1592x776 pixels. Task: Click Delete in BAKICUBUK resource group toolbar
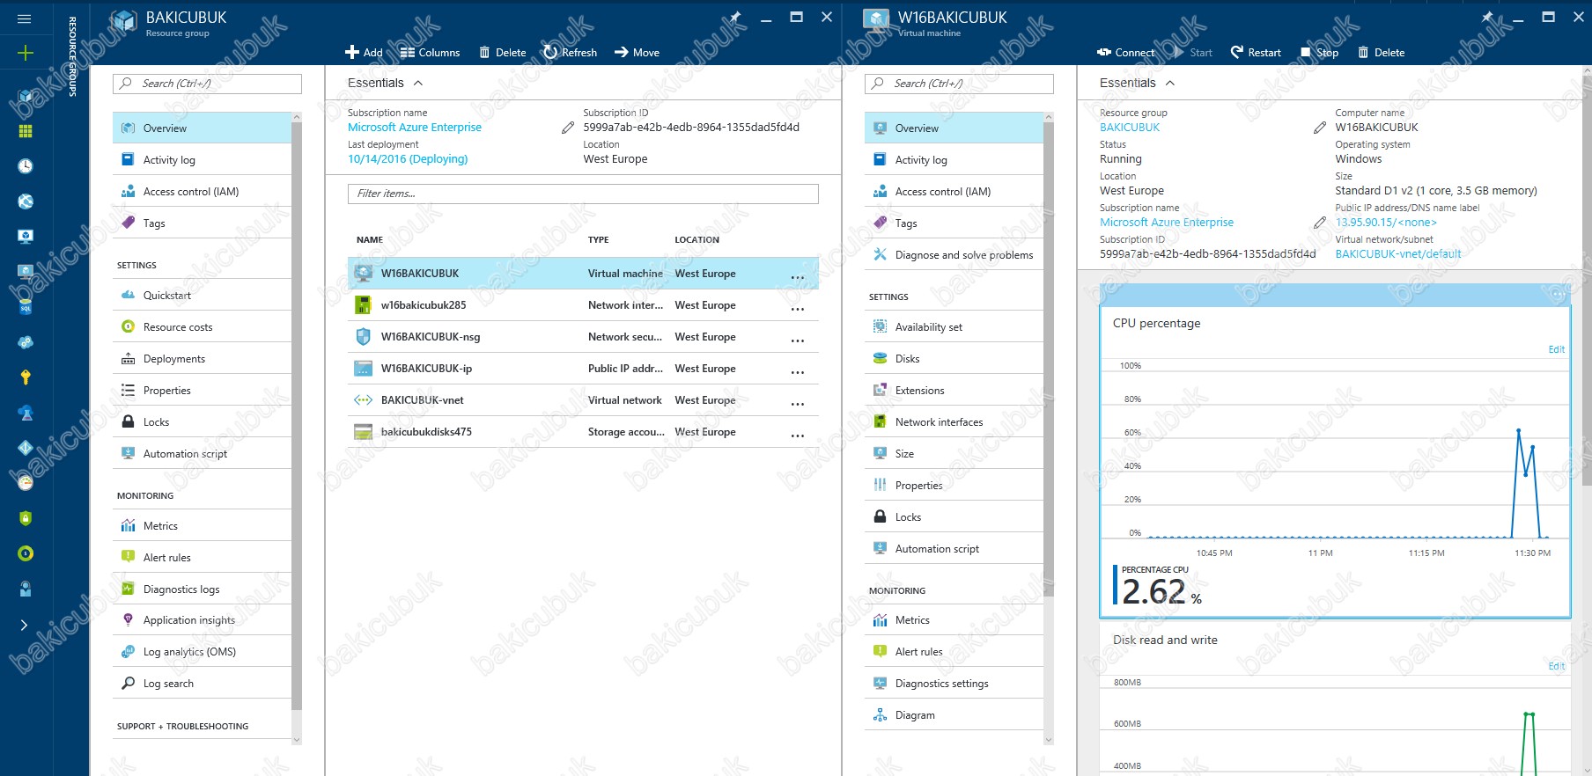[x=502, y=53]
